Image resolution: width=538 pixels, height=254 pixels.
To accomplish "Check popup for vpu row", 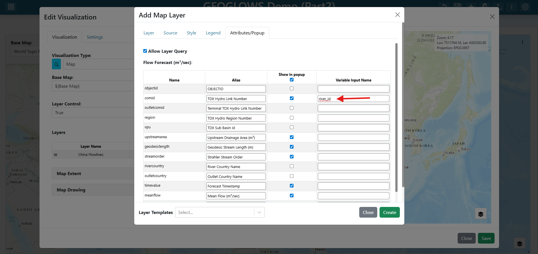I will click(x=292, y=127).
